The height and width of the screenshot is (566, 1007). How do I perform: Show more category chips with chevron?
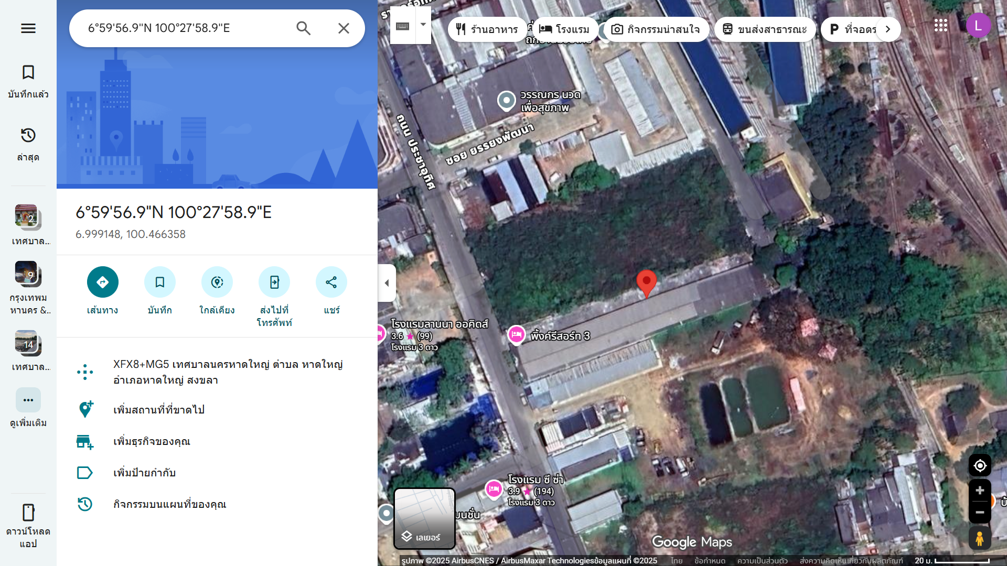tap(887, 29)
